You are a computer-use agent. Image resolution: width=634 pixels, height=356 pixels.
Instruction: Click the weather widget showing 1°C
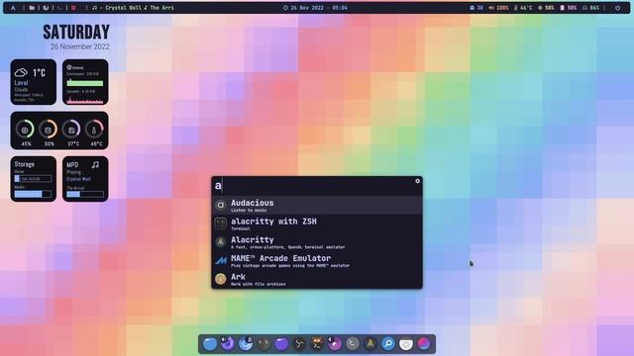33,82
